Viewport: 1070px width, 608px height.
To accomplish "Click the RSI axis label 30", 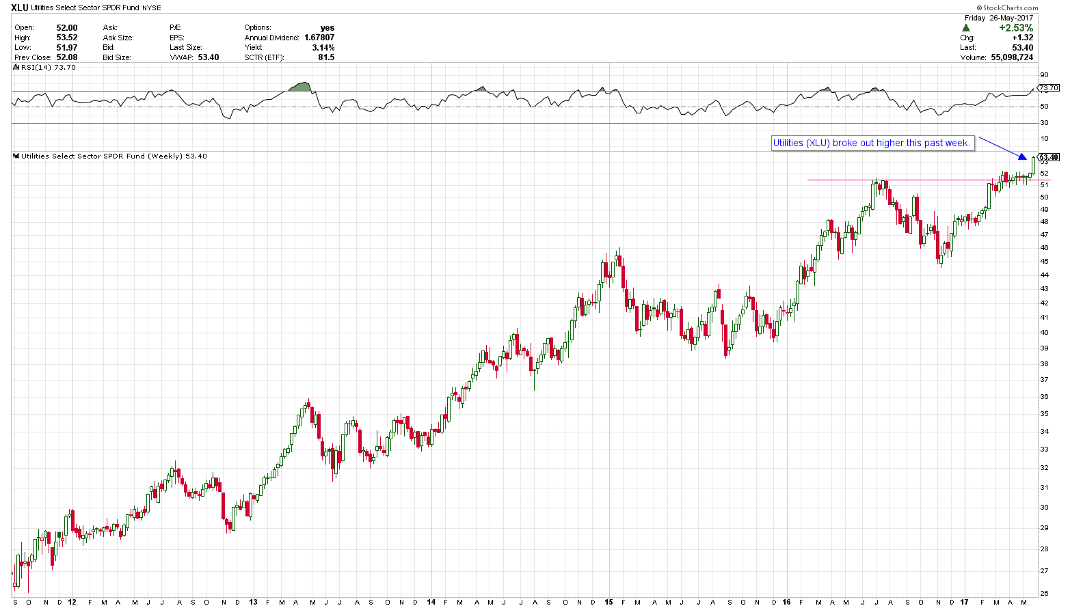I will tap(1044, 123).
